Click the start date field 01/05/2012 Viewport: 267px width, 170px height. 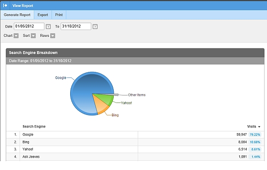[x=29, y=26]
